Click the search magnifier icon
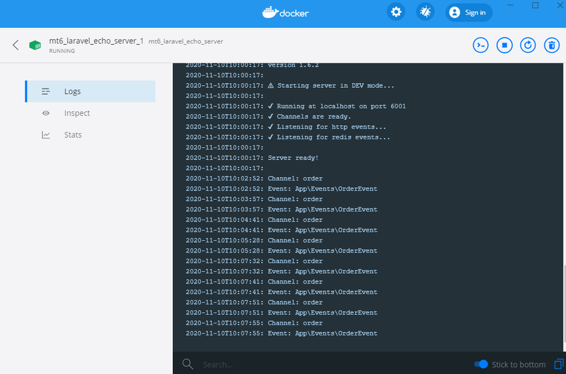Image resolution: width=566 pixels, height=374 pixels. [x=188, y=364]
